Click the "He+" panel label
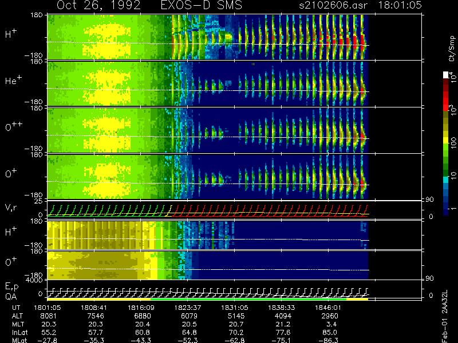Screen dimensions: 458x343 (x=13, y=80)
